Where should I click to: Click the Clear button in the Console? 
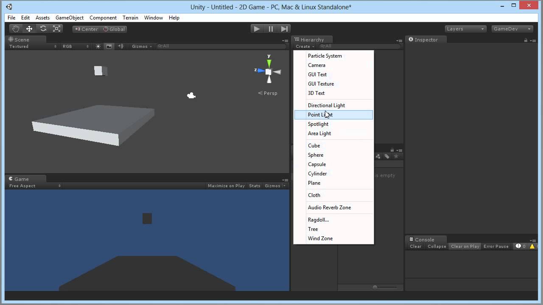[416, 247]
